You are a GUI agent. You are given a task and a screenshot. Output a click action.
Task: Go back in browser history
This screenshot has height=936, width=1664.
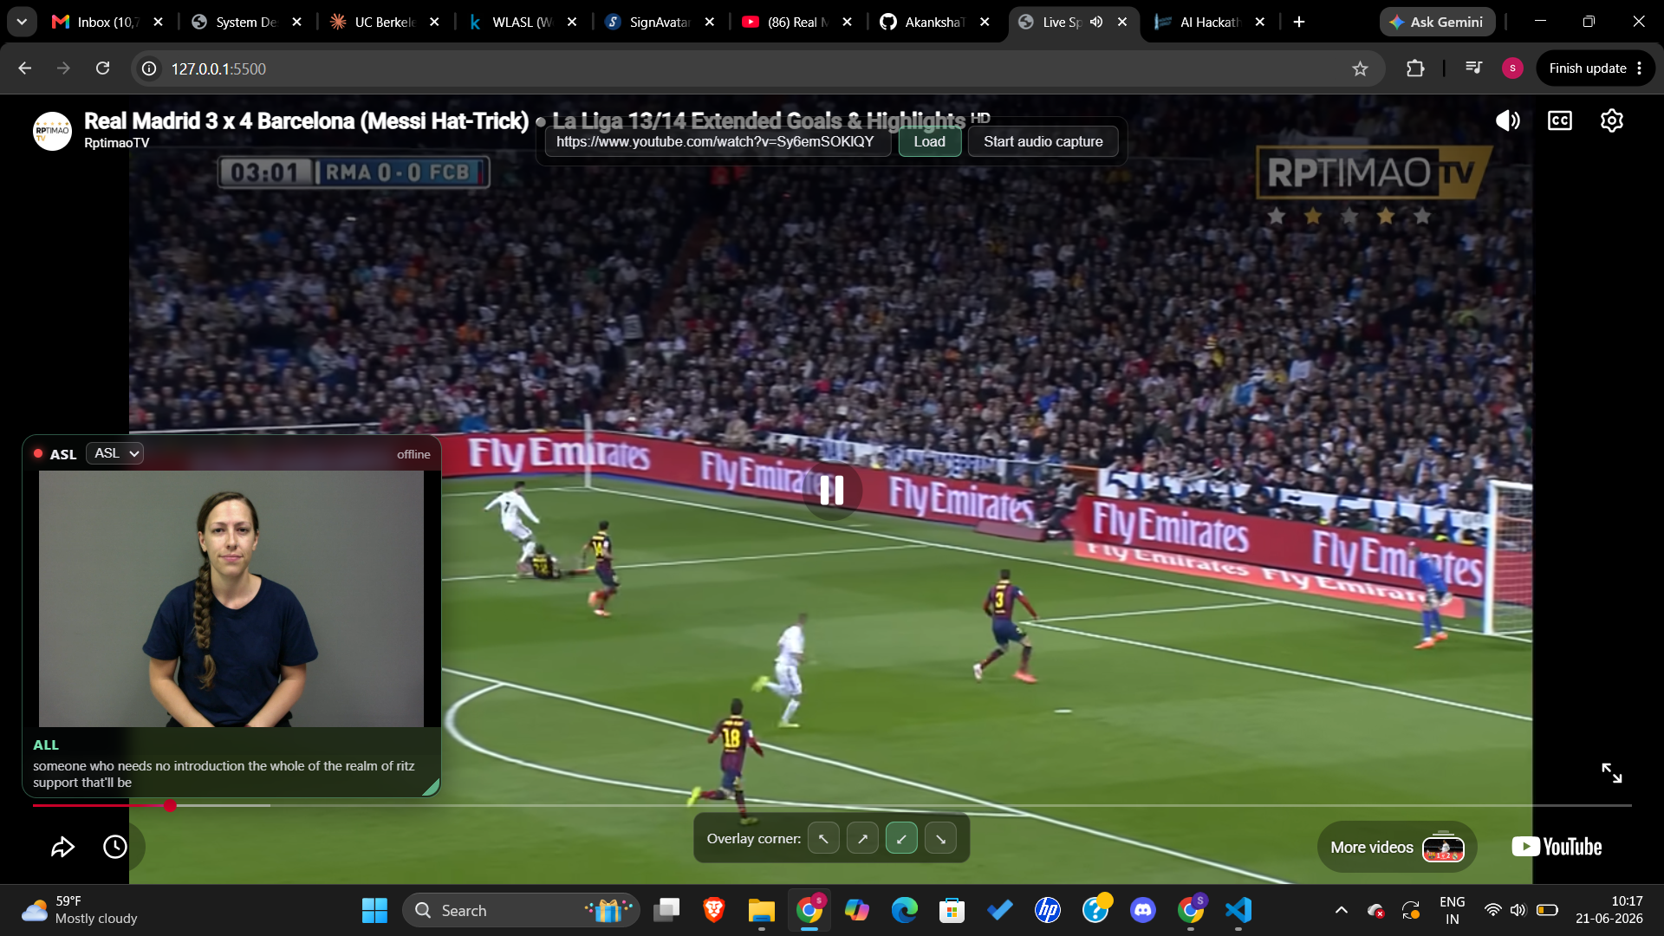(24, 68)
